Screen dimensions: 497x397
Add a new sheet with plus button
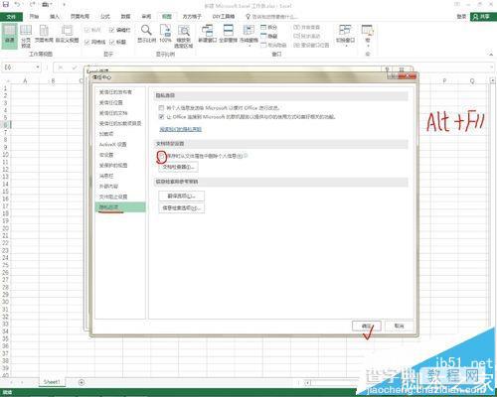[x=82, y=382]
